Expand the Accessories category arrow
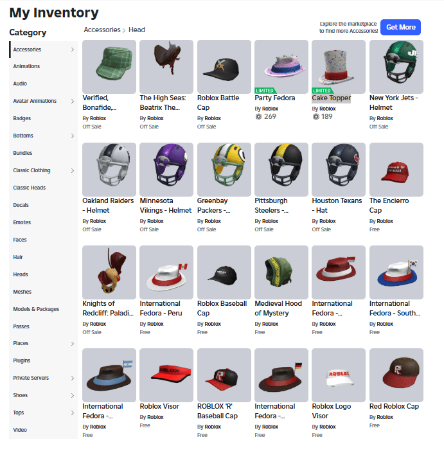This screenshot has height=453, width=444. [x=72, y=49]
